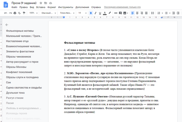The height and width of the screenshot is (122, 182).
Task: Open the Дополнения menu
Action: 82,7
